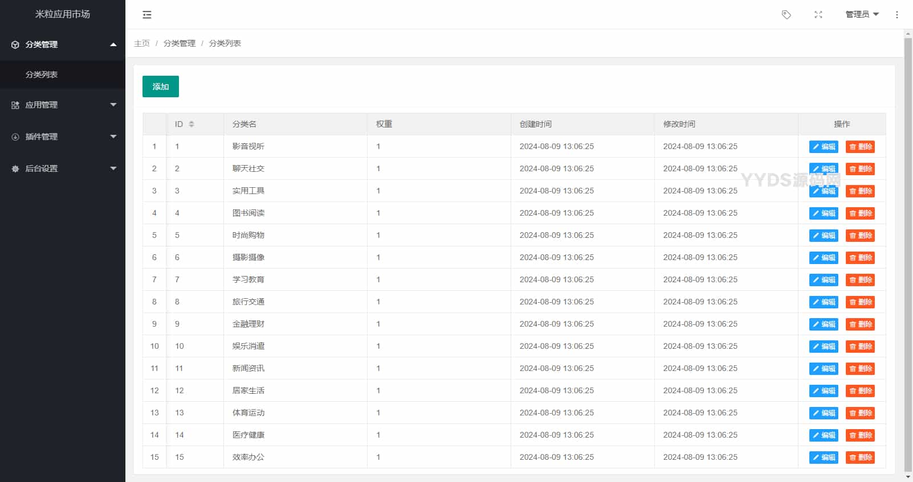This screenshot has height=482, width=913.
Task: Click the 插件管理 download icon in sidebar
Action: [15, 137]
